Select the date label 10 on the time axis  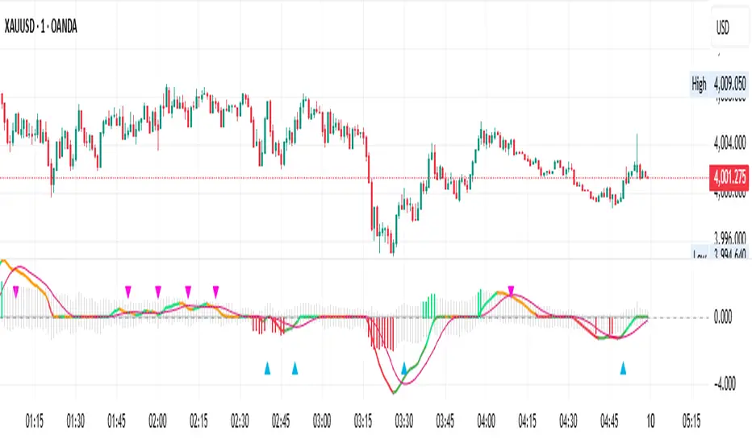650,421
